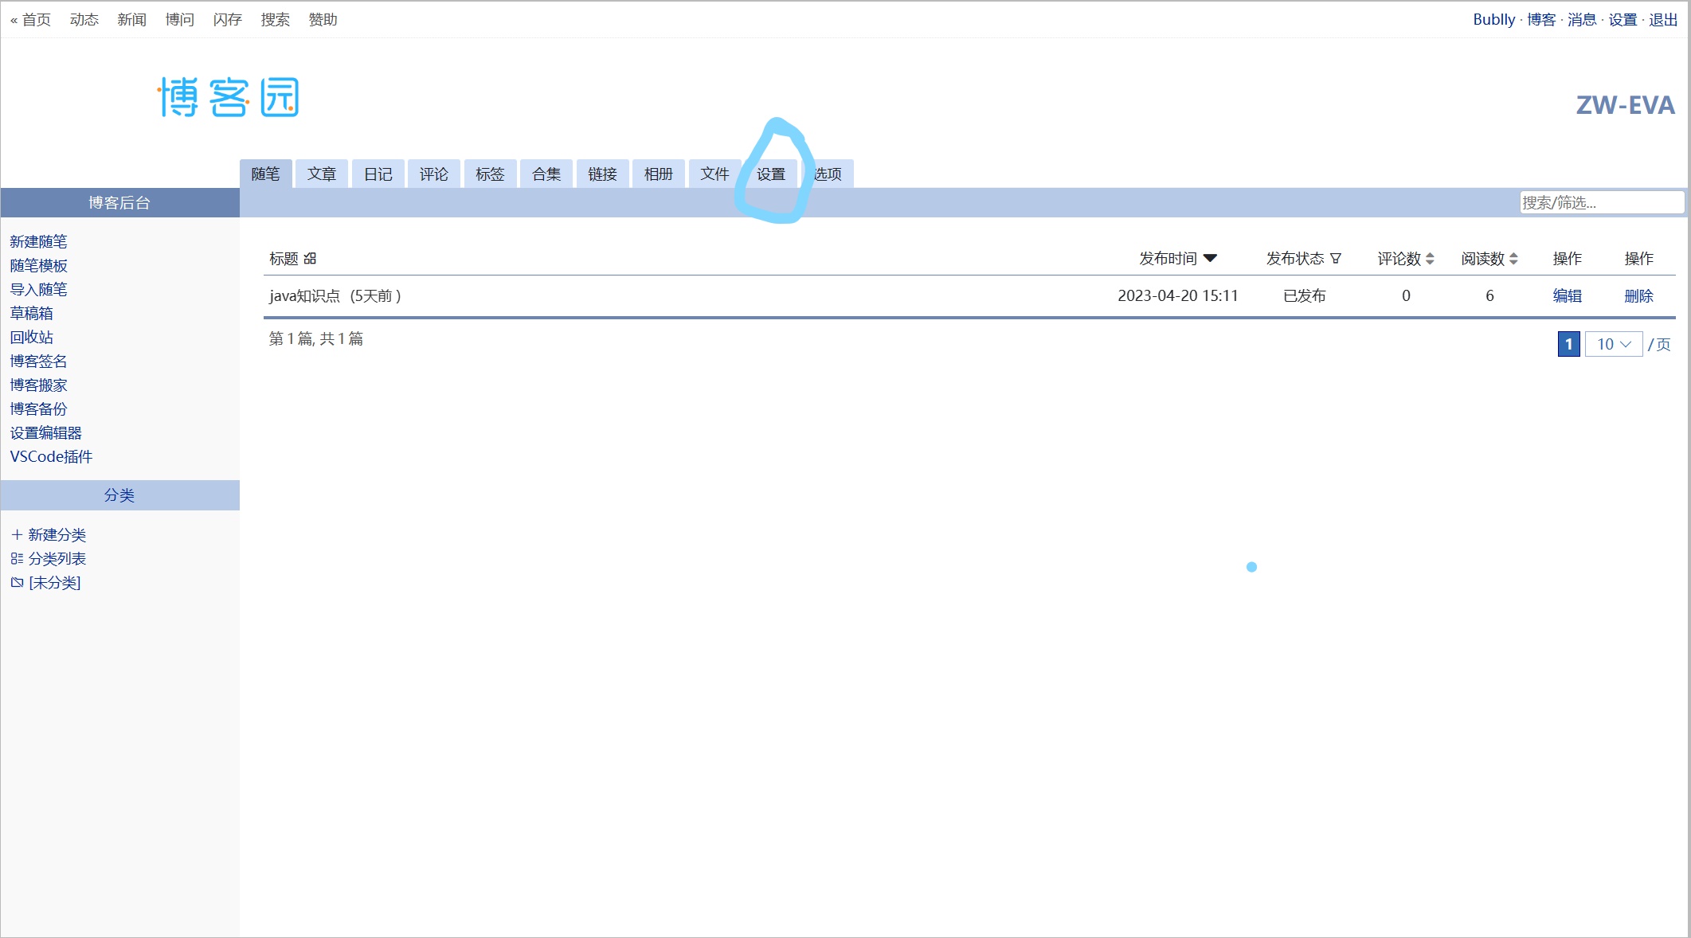Sort by 评论数 column arrows
This screenshot has width=1691, height=938.
click(x=1430, y=258)
